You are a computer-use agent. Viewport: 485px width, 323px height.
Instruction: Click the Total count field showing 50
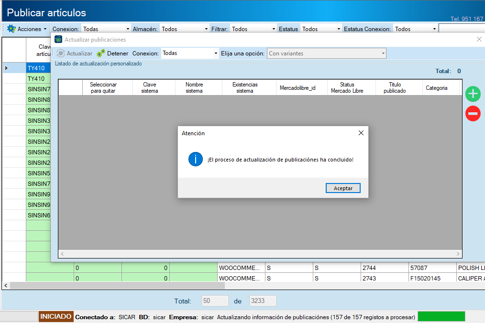(x=215, y=301)
